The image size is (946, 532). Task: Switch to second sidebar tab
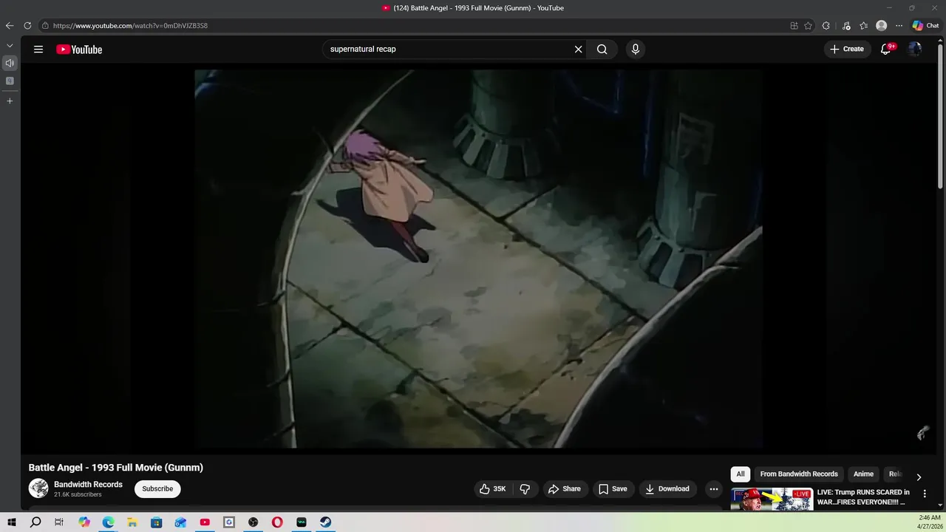10,81
